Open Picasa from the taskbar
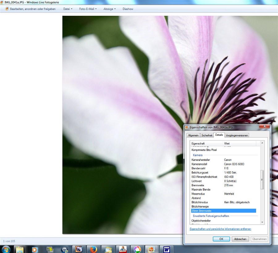 (137, 249)
